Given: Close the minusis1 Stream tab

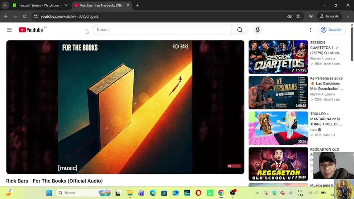Looking at the screenshot, I should point(66,5).
